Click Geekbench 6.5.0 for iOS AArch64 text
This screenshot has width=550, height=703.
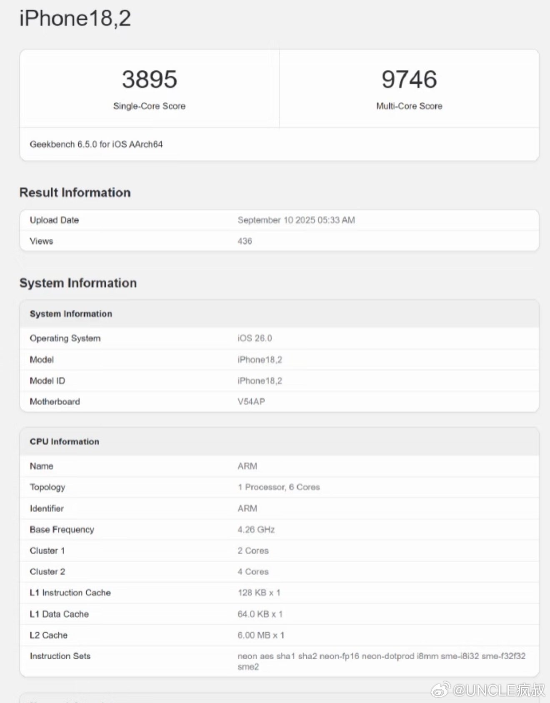[96, 145]
